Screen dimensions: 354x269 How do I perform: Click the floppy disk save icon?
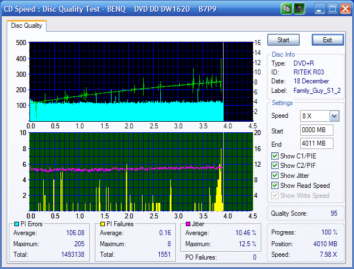tap(300, 9)
